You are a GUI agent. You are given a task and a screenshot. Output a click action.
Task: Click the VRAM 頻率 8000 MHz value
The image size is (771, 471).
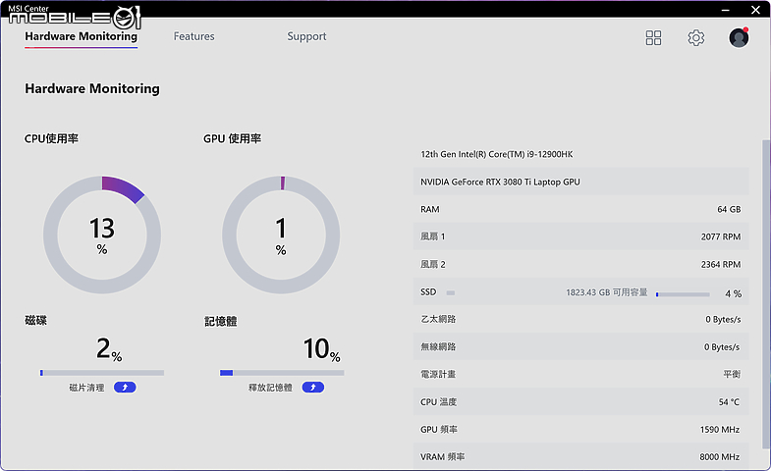coord(720,456)
